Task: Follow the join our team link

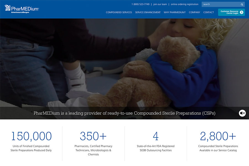Action: point(160,4)
